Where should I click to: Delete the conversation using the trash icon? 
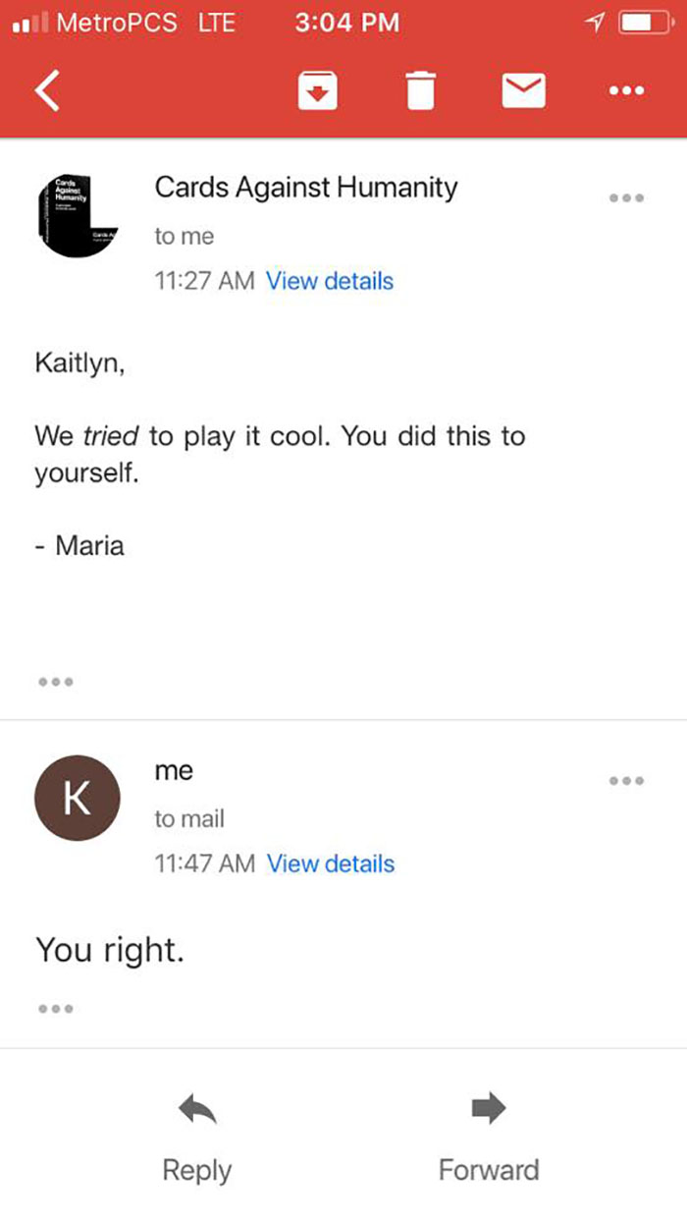pos(420,90)
